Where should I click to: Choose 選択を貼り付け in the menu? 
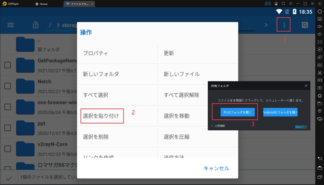117,116
